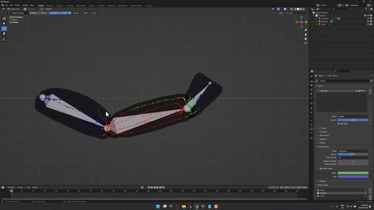374x210 pixels.
Task: Open the File menu
Action: (6, 5)
